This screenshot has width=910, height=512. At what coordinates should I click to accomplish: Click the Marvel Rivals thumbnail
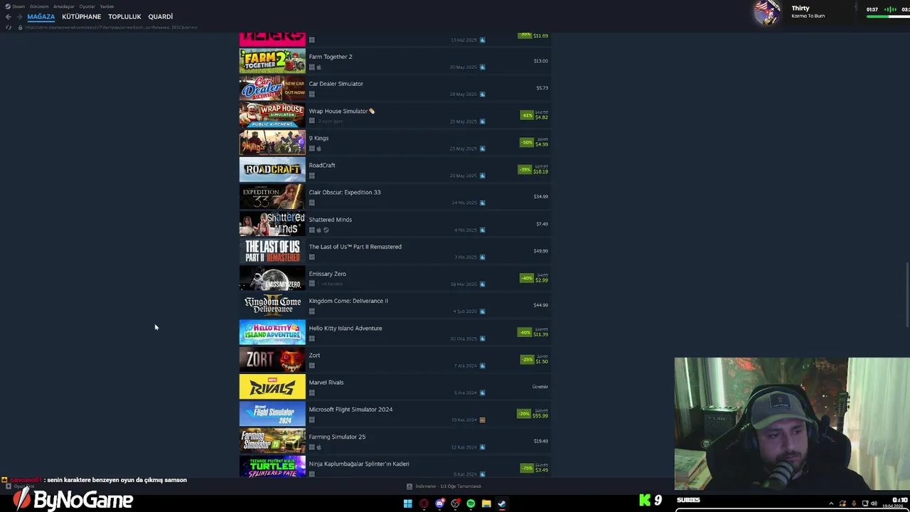272,387
